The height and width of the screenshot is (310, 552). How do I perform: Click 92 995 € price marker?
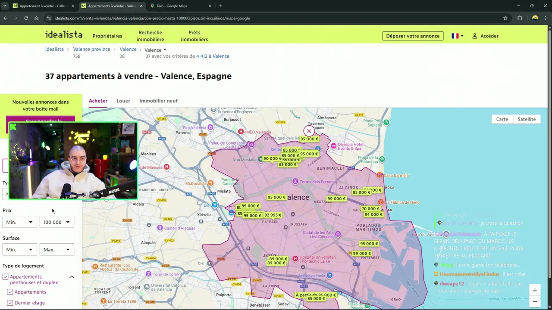point(273,215)
